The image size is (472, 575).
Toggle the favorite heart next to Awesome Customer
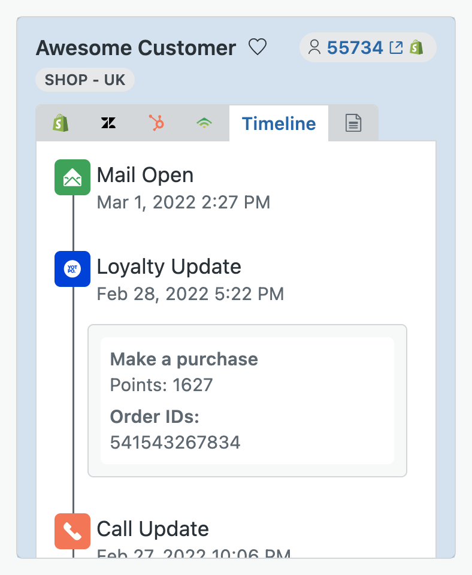click(258, 47)
